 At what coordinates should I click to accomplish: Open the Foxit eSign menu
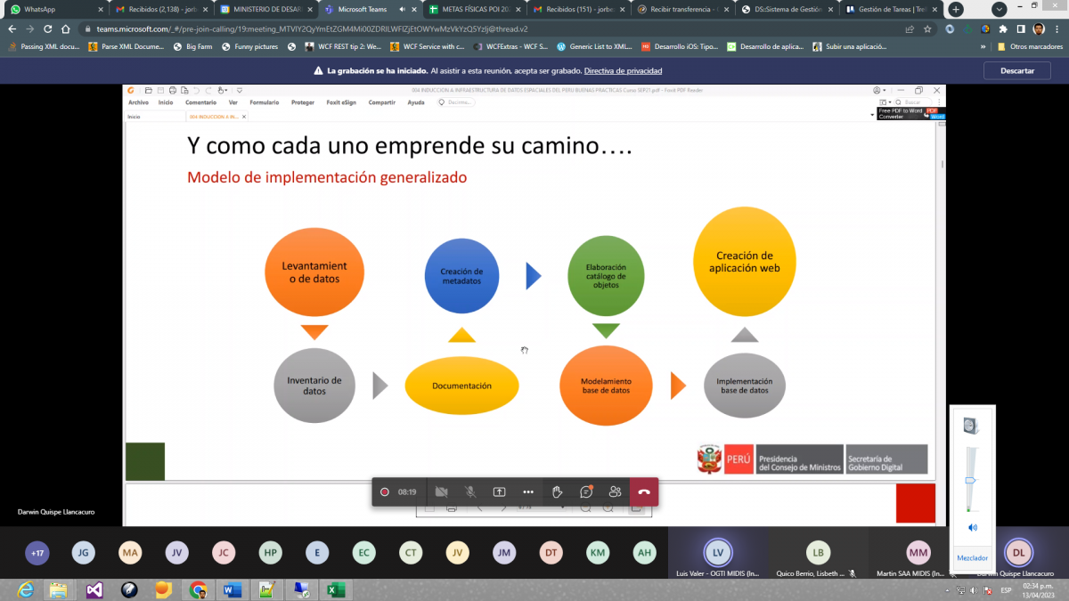(341, 102)
